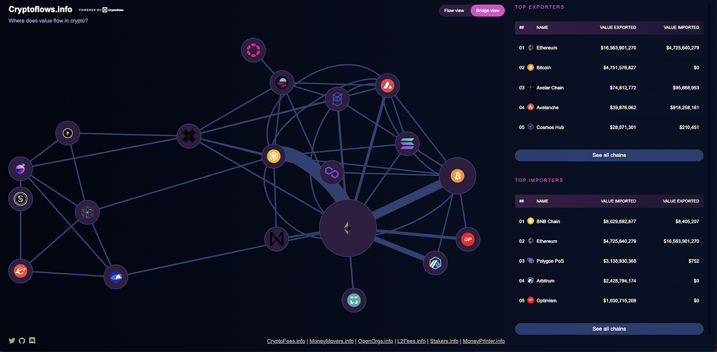Click the Arbitrum node in the graph

[435, 263]
